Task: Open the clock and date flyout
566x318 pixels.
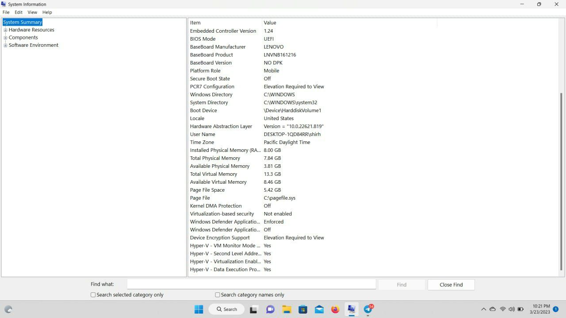Action: [x=541, y=309]
